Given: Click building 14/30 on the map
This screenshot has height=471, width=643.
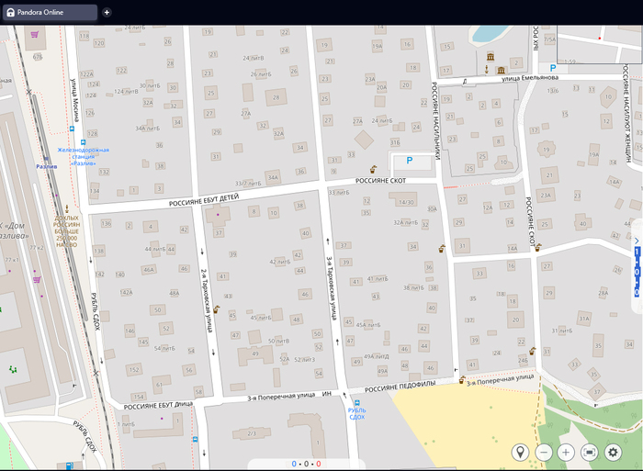Looking at the screenshot, I should [x=406, y=202].
